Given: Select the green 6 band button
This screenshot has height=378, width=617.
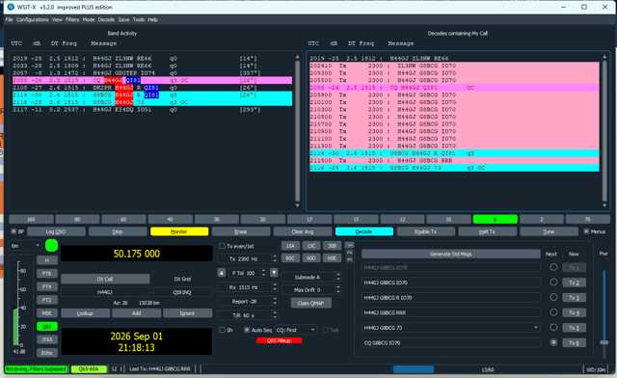Looking at the screenshot, I should 495,219.
